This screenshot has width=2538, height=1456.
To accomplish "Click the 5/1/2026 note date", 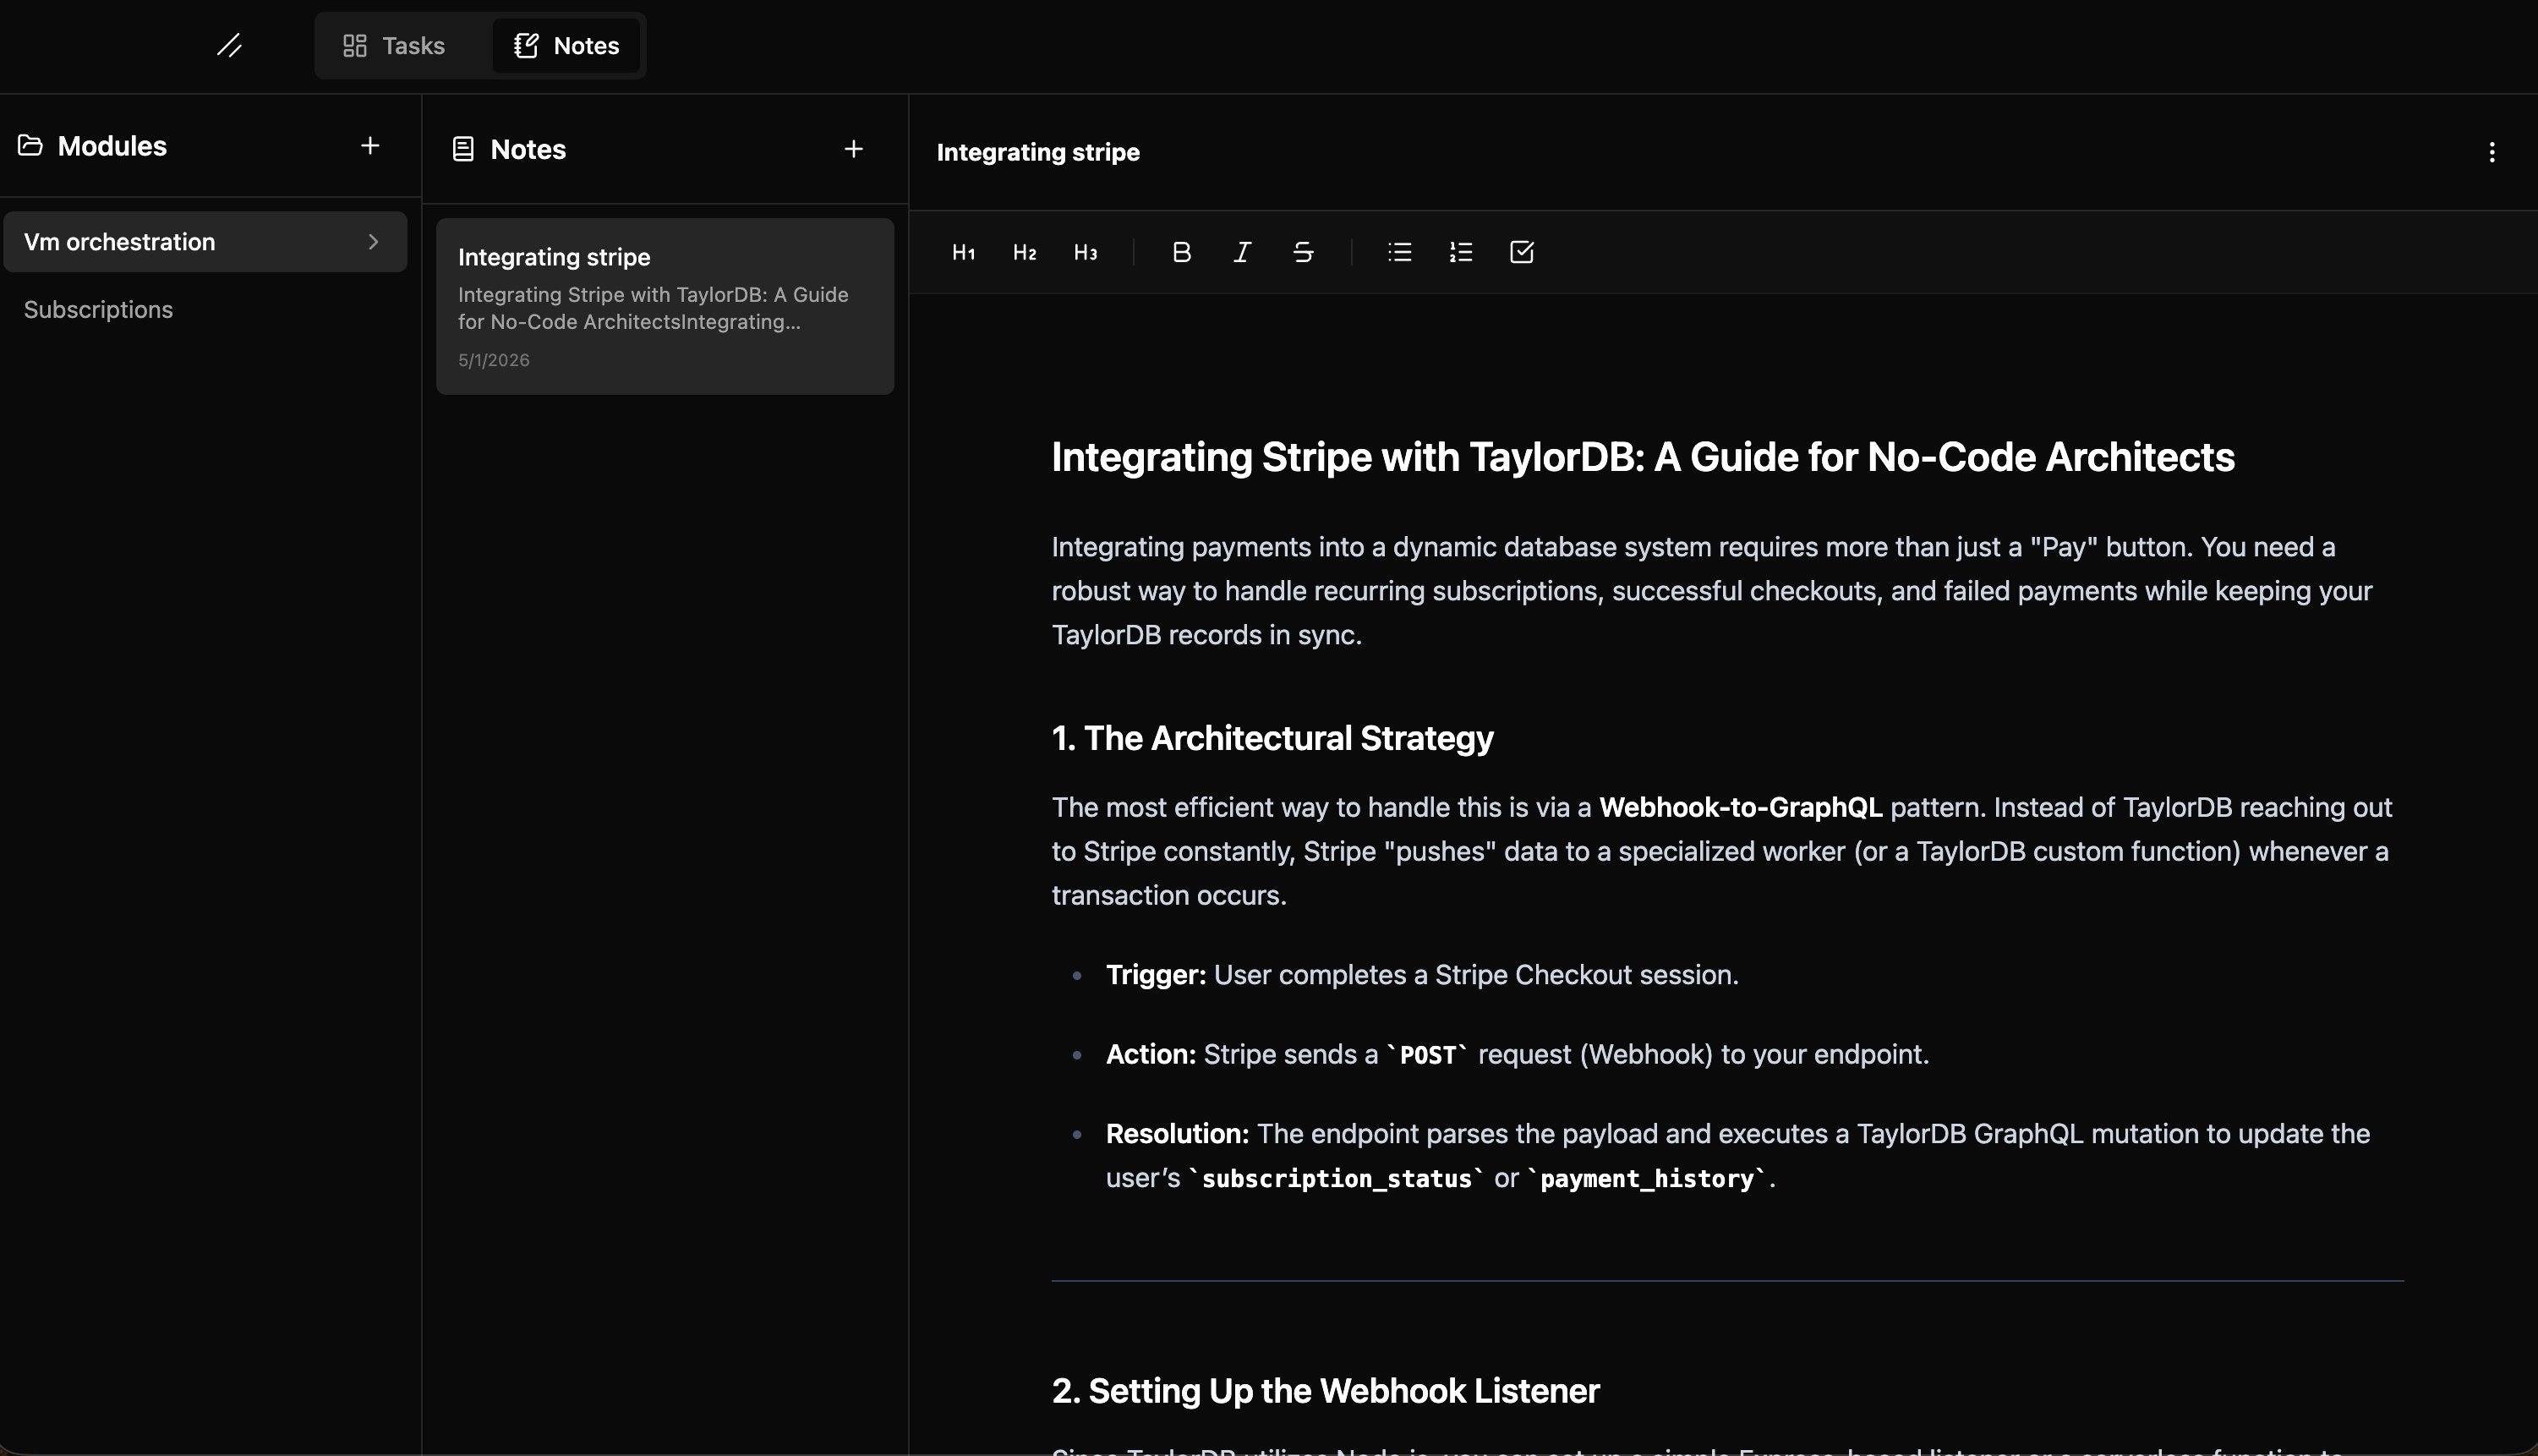I will [x=494, y=360].
